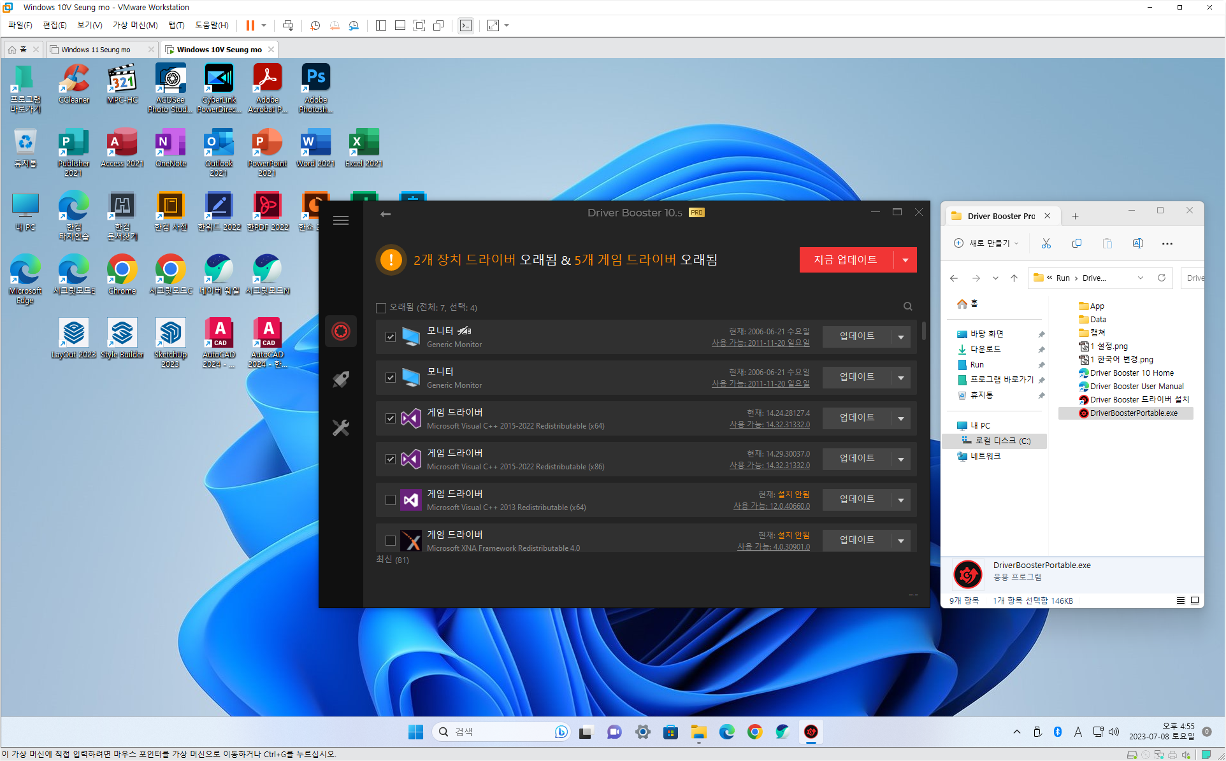Click available version link for Visual C++ x86

pos(770,466)
